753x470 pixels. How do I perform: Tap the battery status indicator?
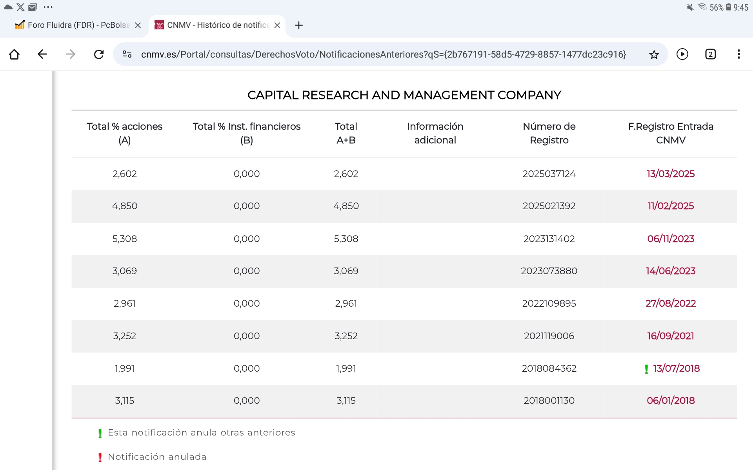point(729,7)
